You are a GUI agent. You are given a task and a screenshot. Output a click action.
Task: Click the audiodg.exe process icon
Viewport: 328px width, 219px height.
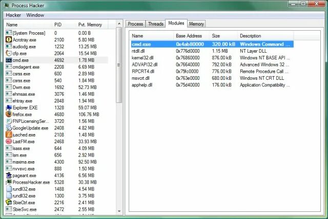(9, 46)
